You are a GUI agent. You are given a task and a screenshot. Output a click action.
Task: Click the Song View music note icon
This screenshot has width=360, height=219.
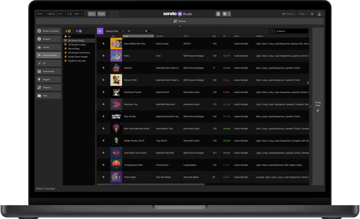click(318, 111)
